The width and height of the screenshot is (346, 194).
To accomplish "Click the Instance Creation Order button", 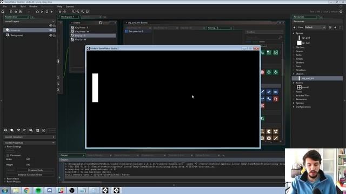I will pyautogui.click(x=30, y=175).
